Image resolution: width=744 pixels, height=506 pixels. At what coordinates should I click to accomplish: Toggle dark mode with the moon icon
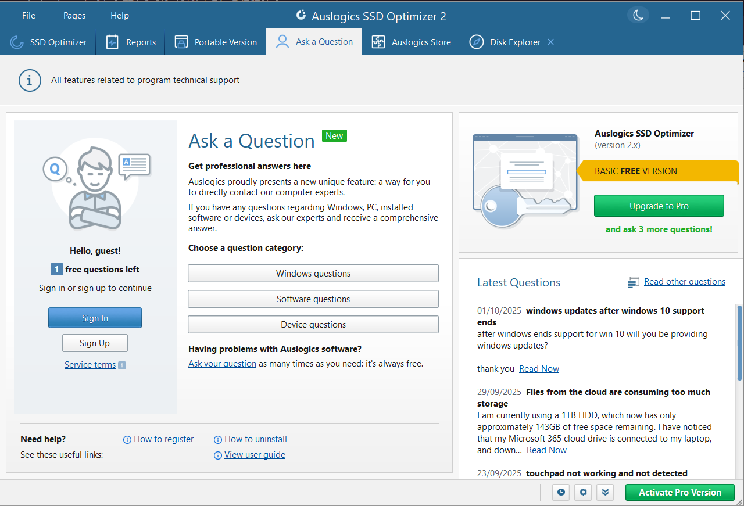click(x=638, y=15)
